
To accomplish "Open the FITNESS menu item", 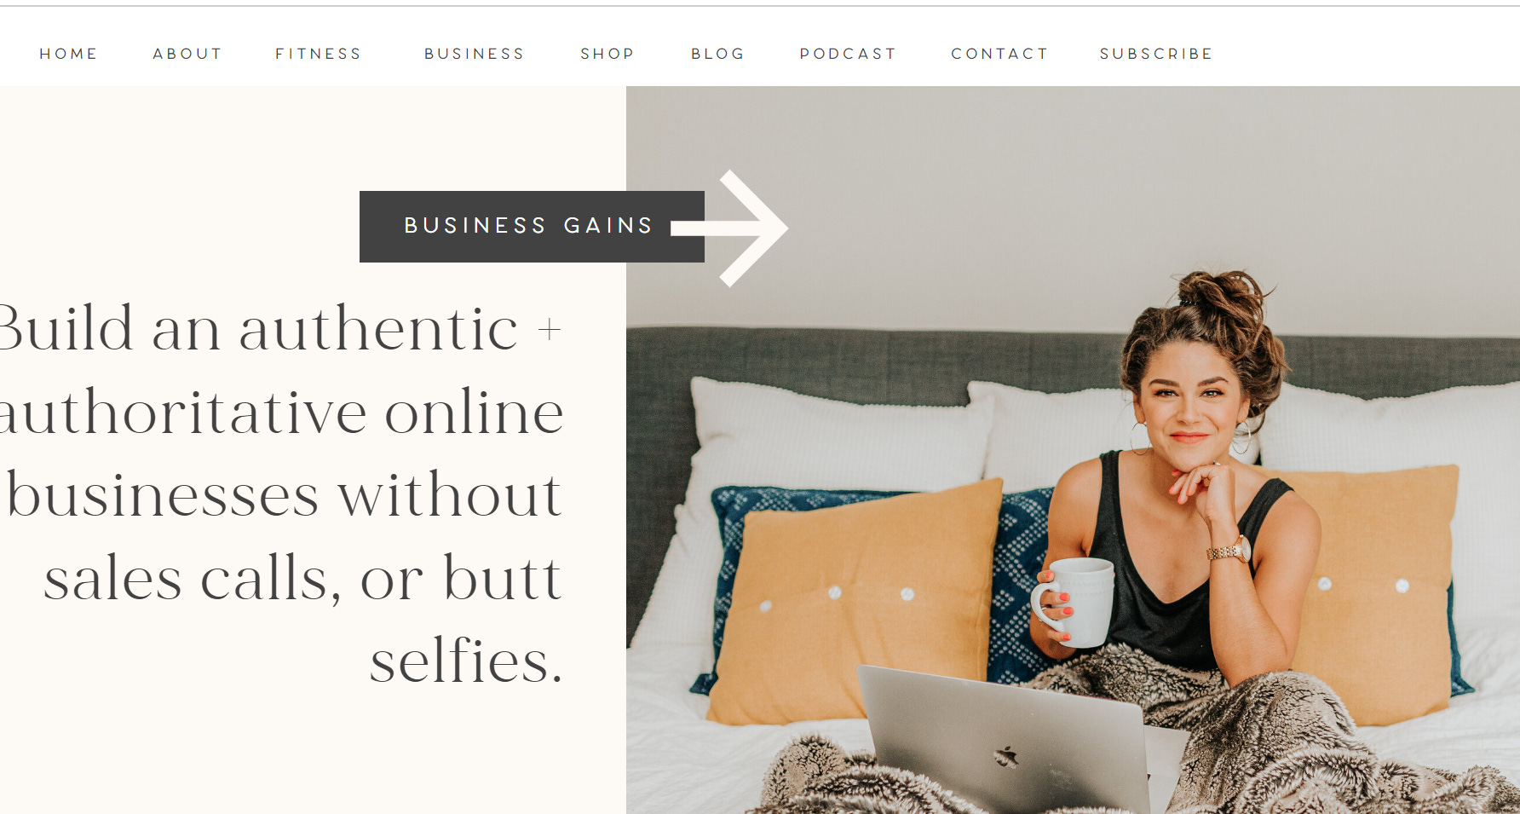I will (x=319, y=54).
